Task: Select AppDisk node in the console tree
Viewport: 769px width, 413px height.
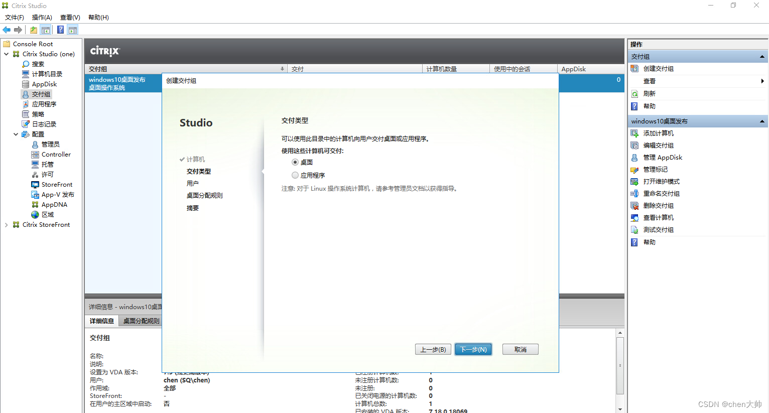Action: (44, 84)
